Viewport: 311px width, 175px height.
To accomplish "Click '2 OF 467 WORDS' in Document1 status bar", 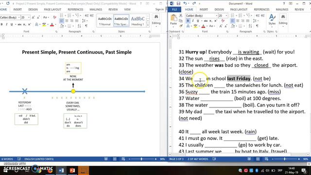I will (x=198, y=159).
